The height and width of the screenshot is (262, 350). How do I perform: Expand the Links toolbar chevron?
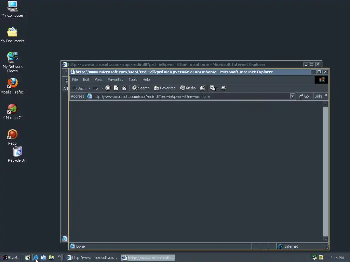point(326,96)
